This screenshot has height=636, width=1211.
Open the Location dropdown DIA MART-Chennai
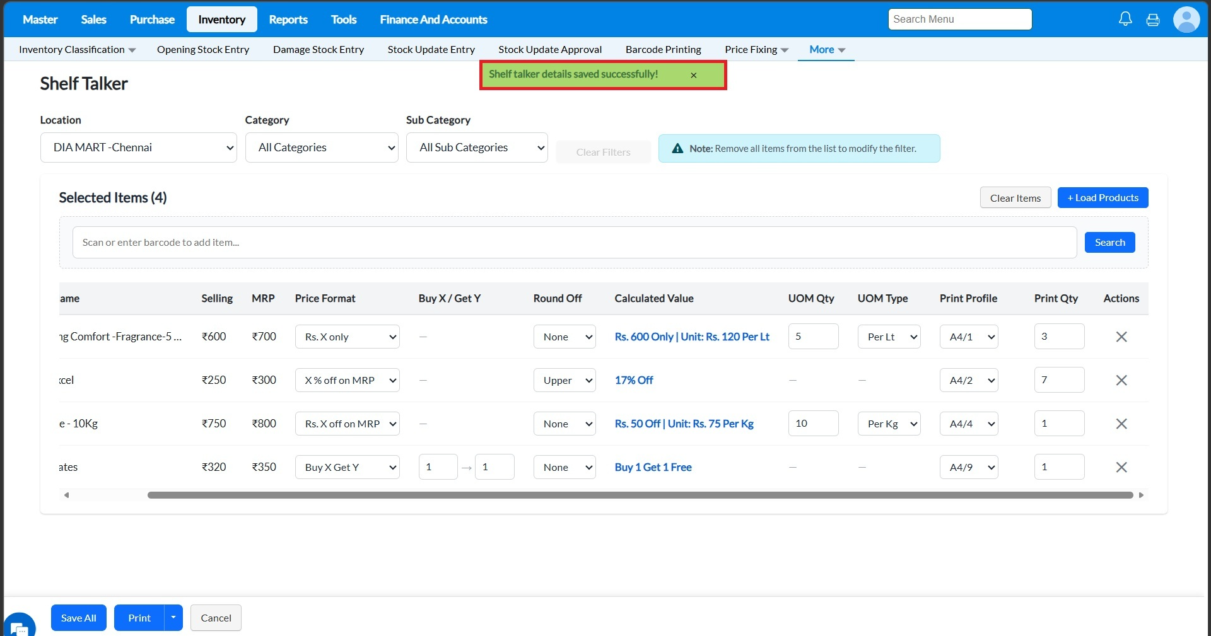[138, 147]
